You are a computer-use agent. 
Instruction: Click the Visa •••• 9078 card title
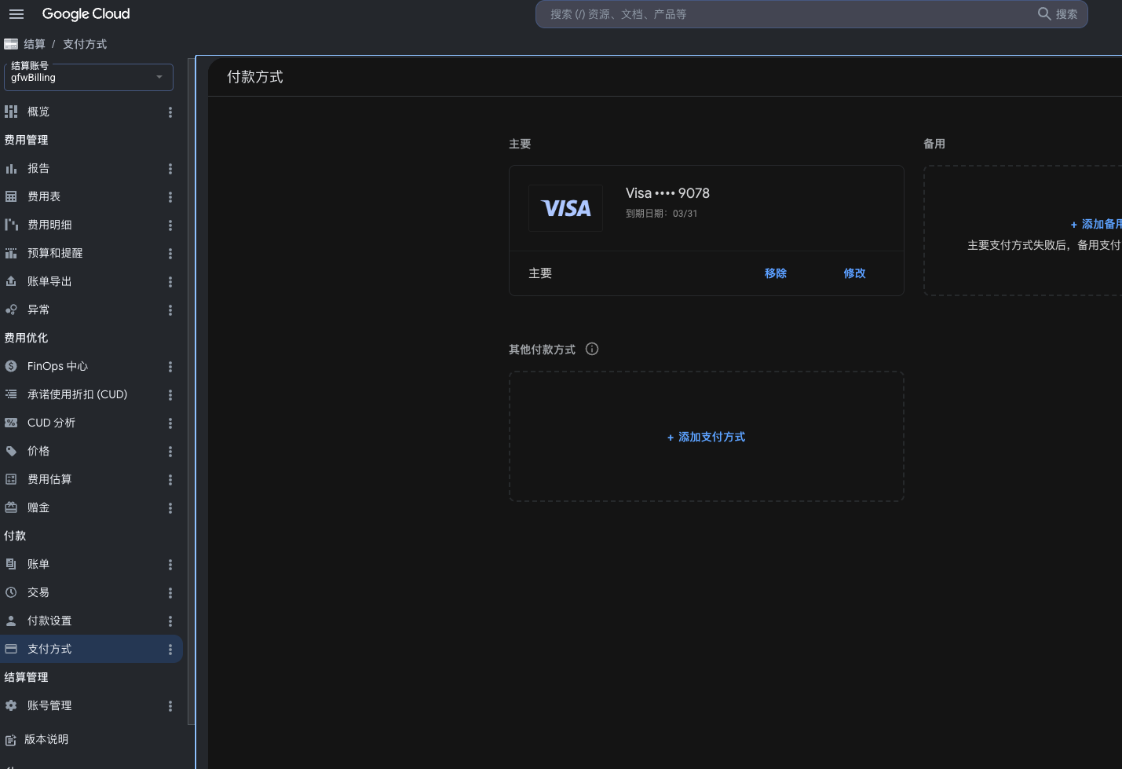(x=667, y=193)
